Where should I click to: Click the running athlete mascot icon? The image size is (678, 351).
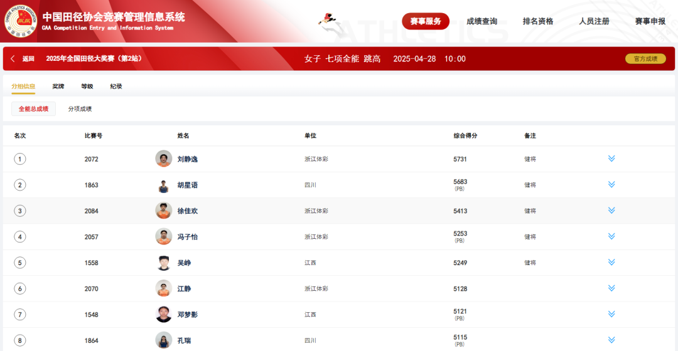pyautogui.click(x=327, y=19)
